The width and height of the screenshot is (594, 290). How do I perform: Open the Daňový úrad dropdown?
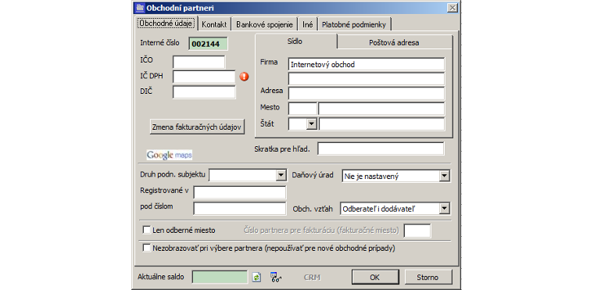(445, 176)
